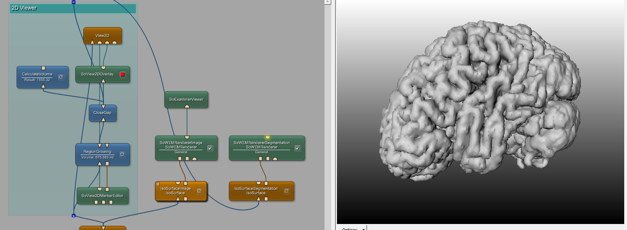627x230 pixels.
Task: Click the SoView2DOverlay red color swatch
Action: coord(122,74)
